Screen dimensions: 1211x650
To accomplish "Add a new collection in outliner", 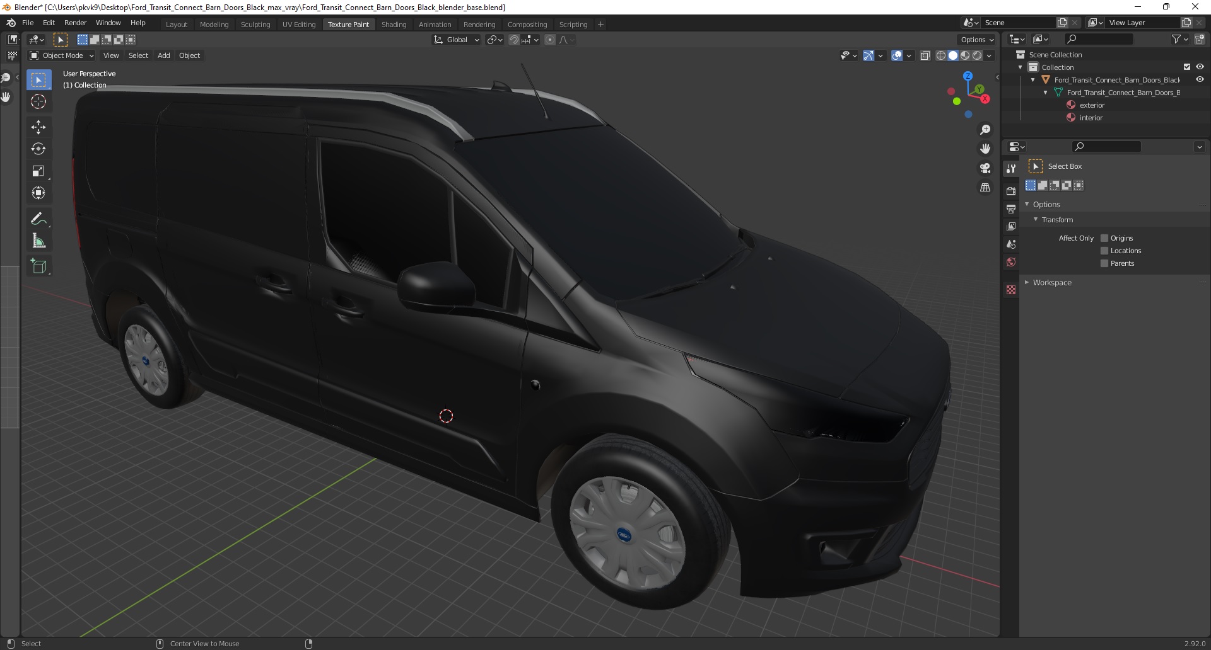I will pos(1198,39).
